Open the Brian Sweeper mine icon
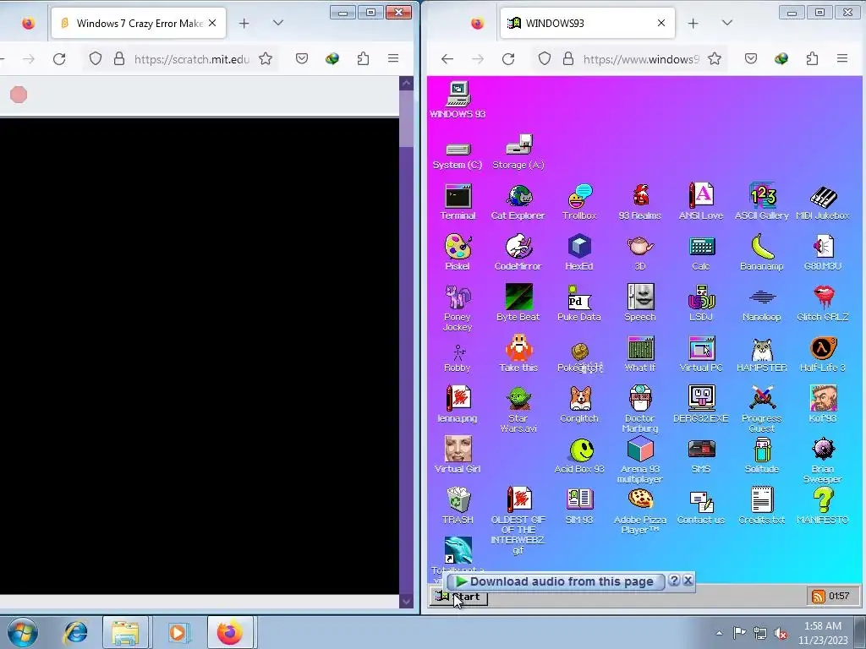866x649 pixels. tap(822, 460)
